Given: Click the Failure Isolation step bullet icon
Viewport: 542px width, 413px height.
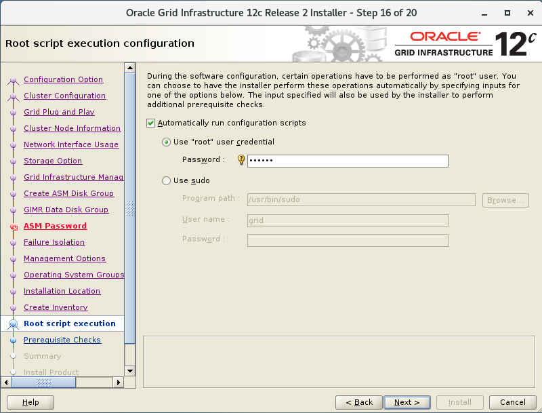Looking at the screenshot, I should [13, 243].
